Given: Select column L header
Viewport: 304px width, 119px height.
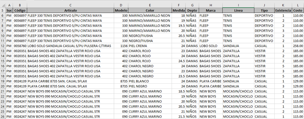Looking at the screenshot, I should point(298,5).
